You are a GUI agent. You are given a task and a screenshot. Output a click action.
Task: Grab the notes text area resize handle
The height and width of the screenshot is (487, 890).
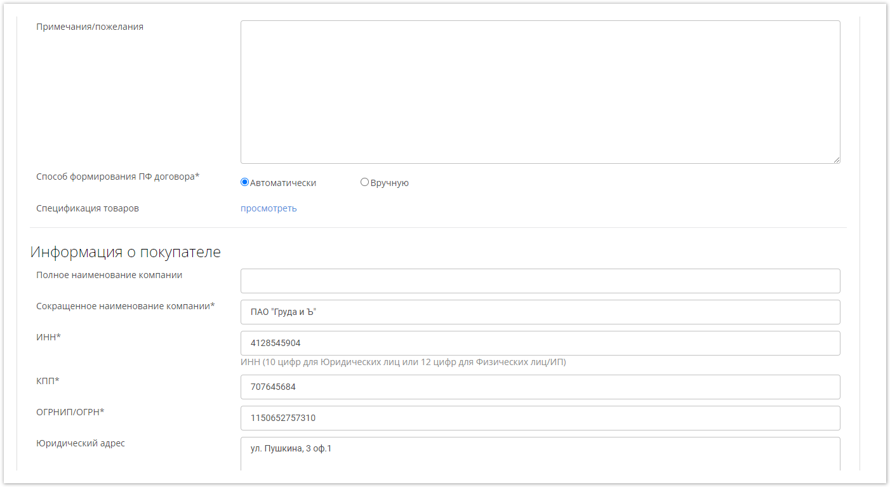836,159
